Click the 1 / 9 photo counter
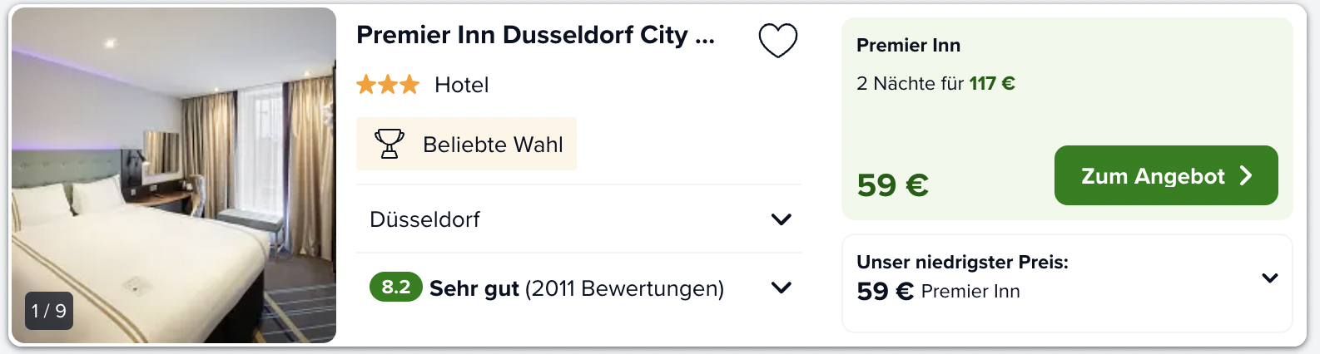This screenshot has height=354, width=1320. click(x=49, y=311)
